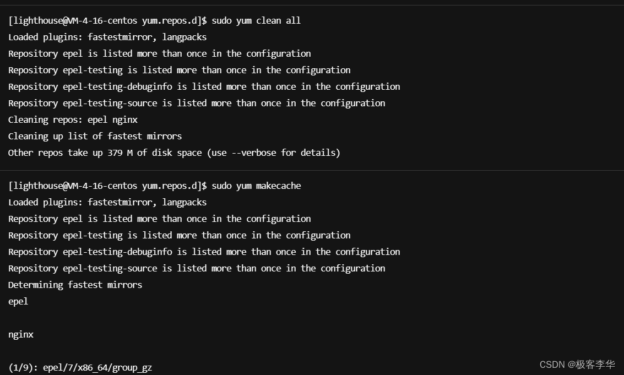Click the 'epel-testing-source' warning in the makecache output
624x375 pixels.
(x=197, y=269)
